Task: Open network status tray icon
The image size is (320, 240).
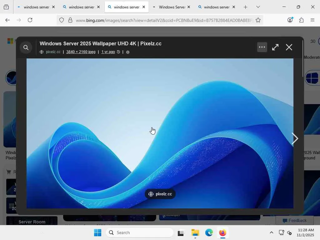Action: [x=281, y=232]
